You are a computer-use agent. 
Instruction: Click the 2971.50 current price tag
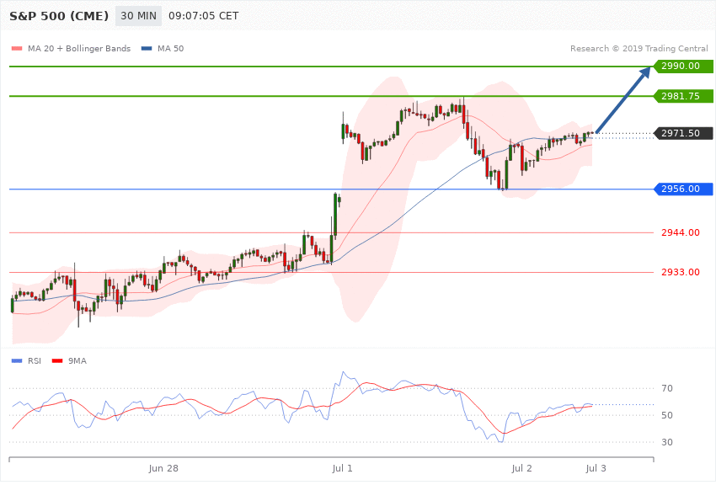[684, 133]
